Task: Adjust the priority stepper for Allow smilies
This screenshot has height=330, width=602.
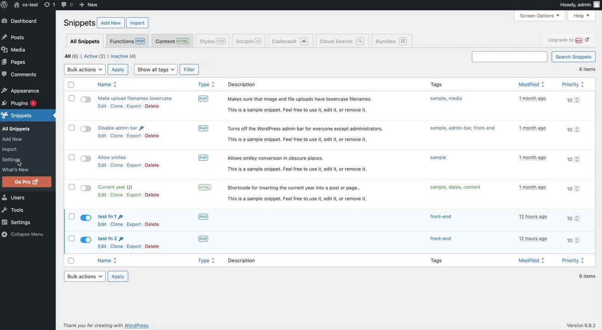Action: tap(577, 159)
